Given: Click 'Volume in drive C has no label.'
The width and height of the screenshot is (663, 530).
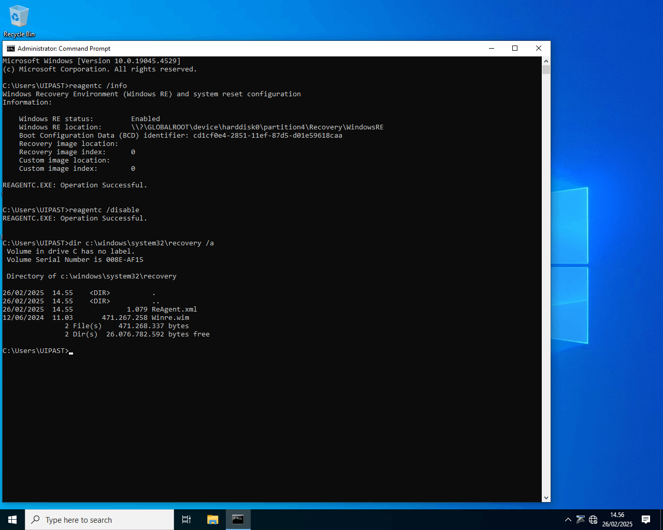Looking at the screenshot, I should coord(71,251).
